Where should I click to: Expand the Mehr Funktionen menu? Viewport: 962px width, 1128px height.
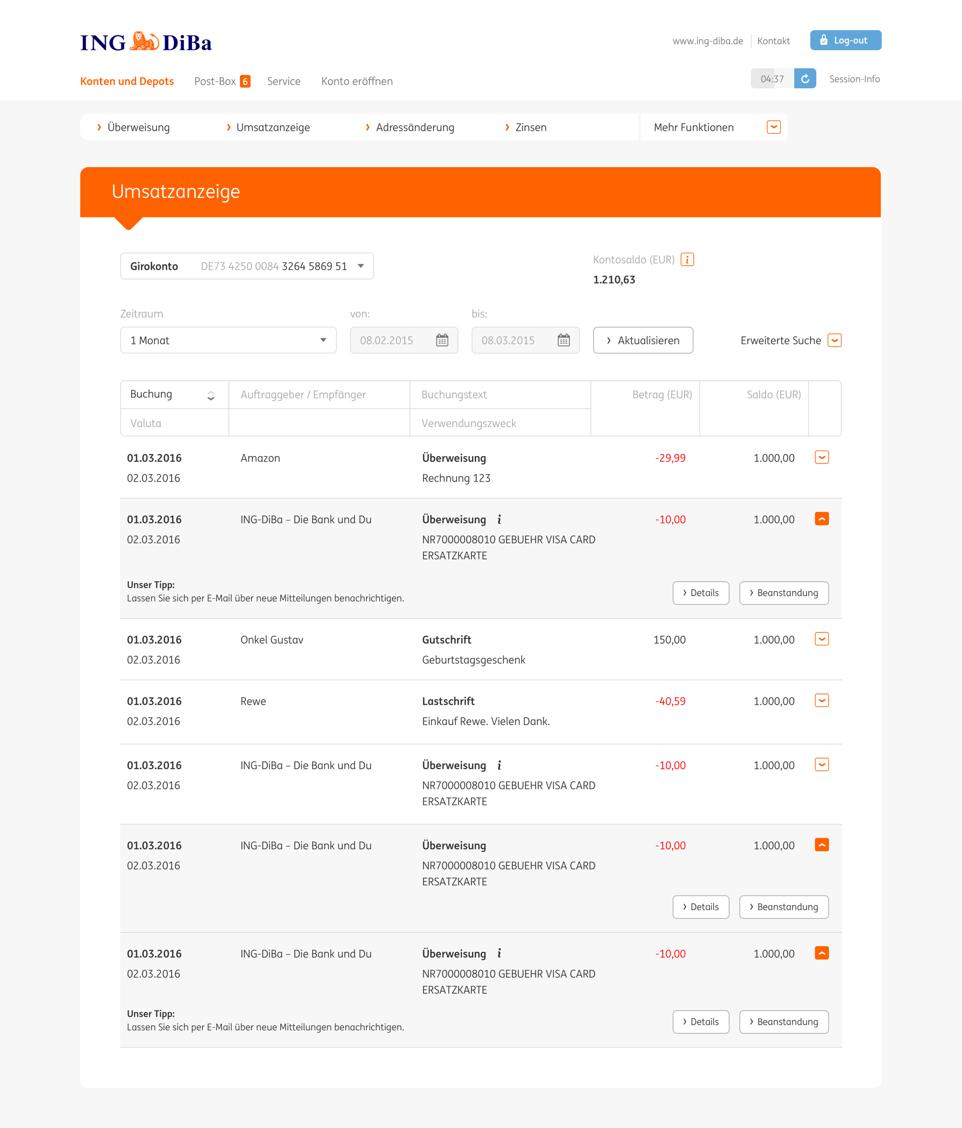click(773, 127)
